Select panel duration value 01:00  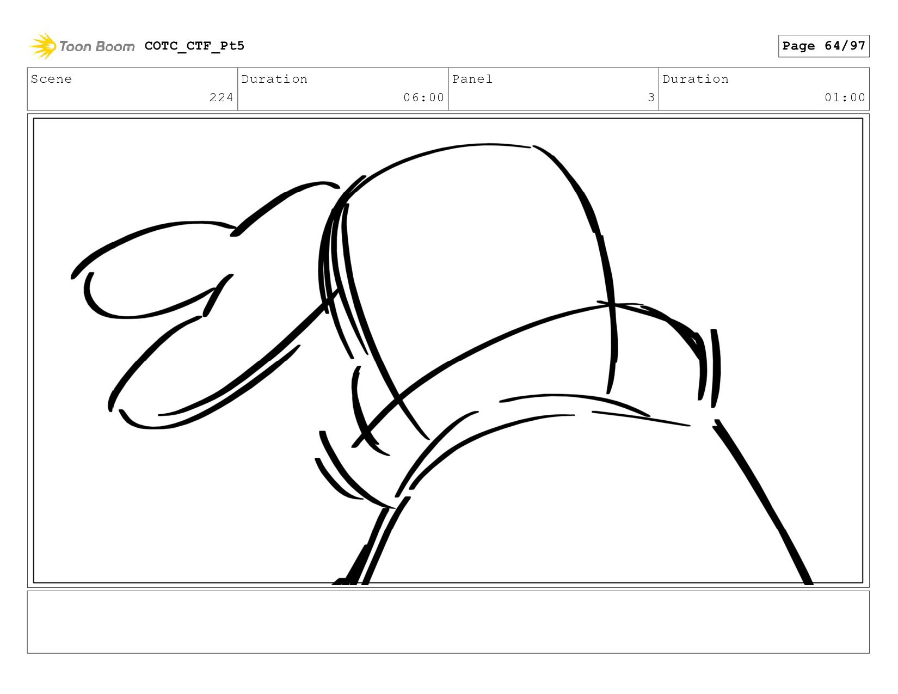tap(845, 97)
